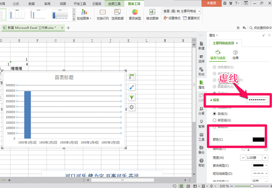Click the Effects (效果) cube icon

tap(235, 52)
